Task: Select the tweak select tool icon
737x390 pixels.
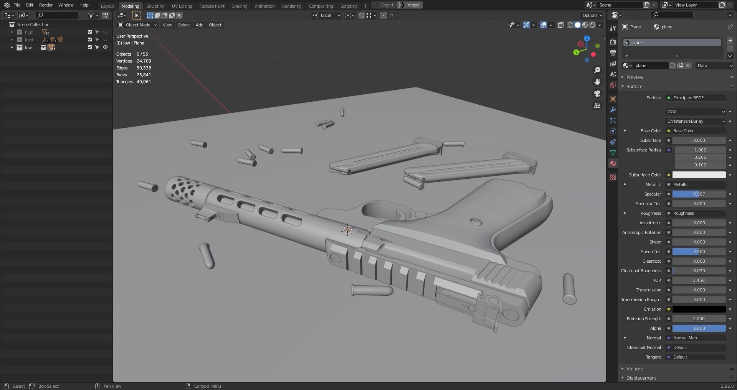Action: (x=137, y=15)
